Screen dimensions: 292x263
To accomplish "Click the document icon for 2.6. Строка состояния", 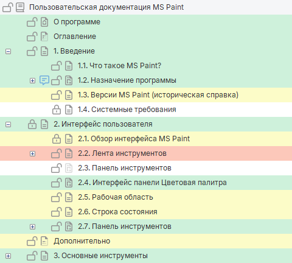I will click(69, 212).
